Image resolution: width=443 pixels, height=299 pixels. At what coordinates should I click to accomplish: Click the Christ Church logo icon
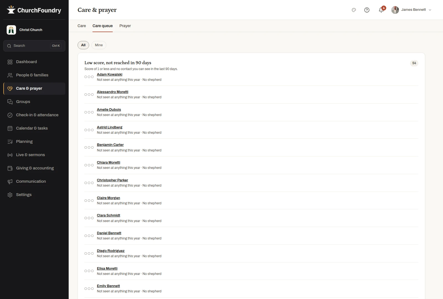(x=11, y=30)
